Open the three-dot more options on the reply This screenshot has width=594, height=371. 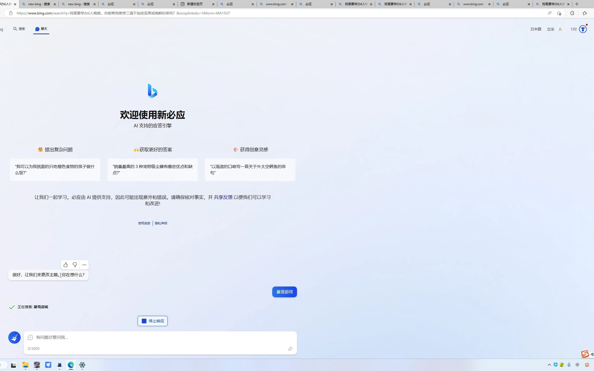tap(84, 265)
